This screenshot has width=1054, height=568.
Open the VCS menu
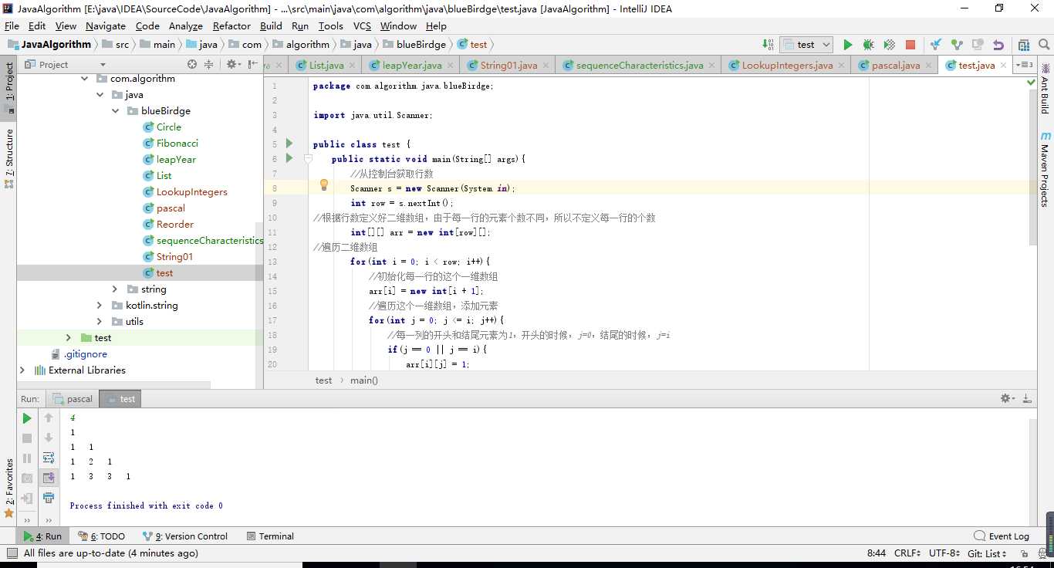click(x=362, y=25)
